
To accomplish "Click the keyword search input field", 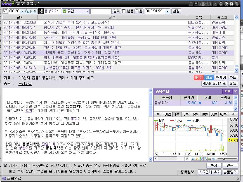I will (101, 11).
